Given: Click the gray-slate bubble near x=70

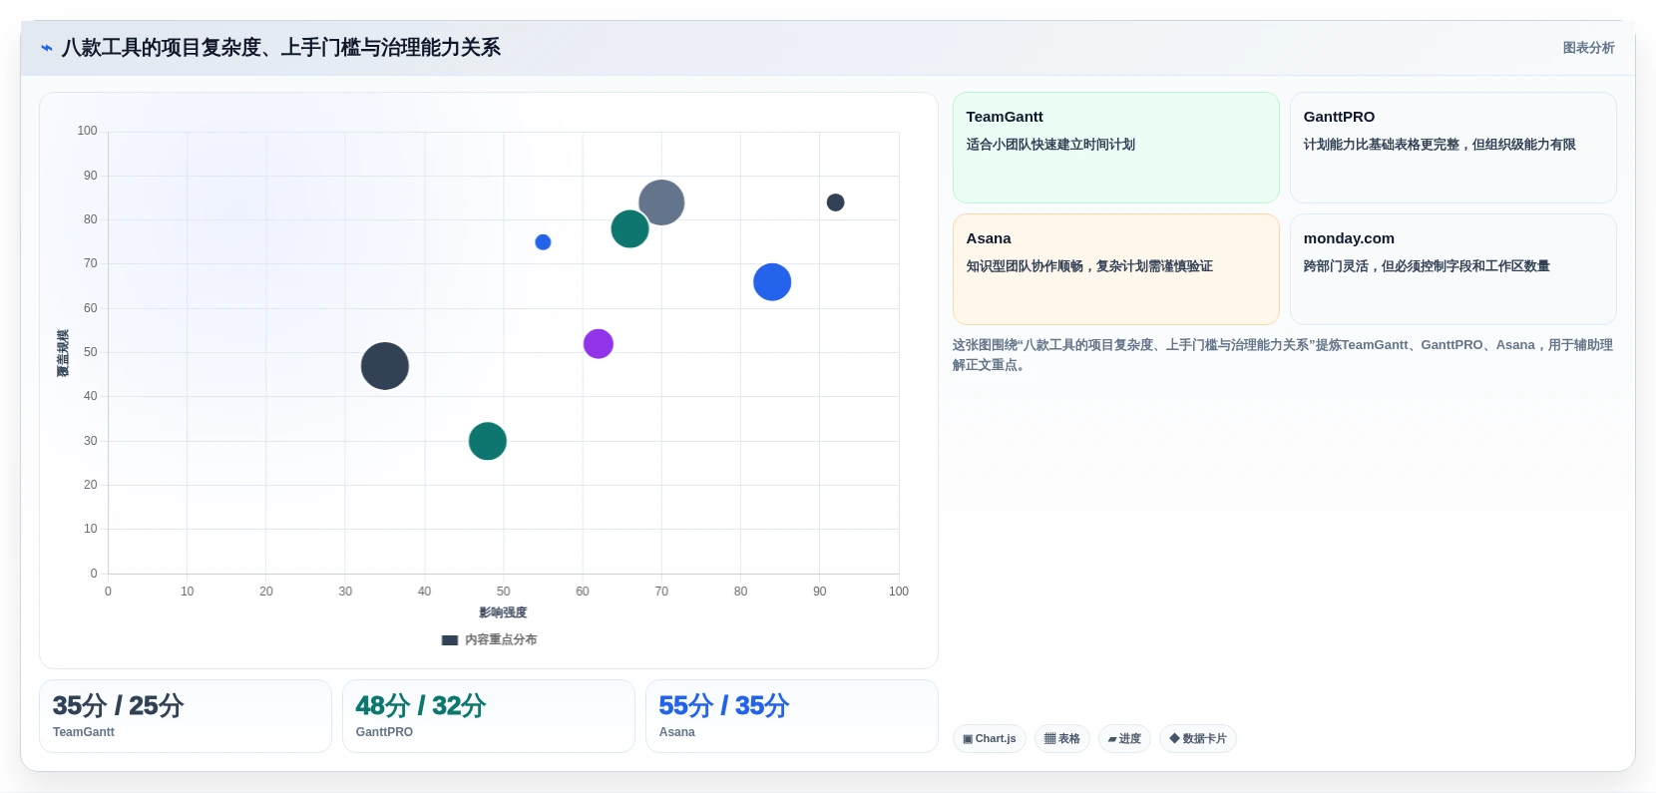Looking at the screenshot, I should click(661, 202).
